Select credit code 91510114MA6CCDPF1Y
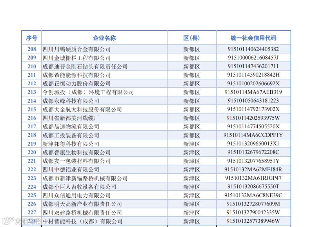 click(x=253, y=135)
